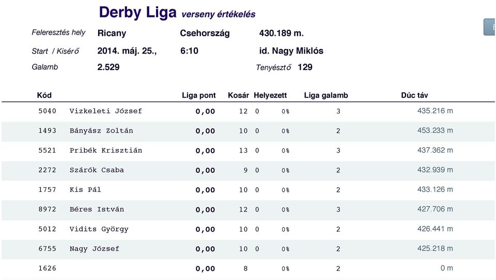The image size is (496, 280).
Task: Click the name Vidits György
Action: point(99,229)
